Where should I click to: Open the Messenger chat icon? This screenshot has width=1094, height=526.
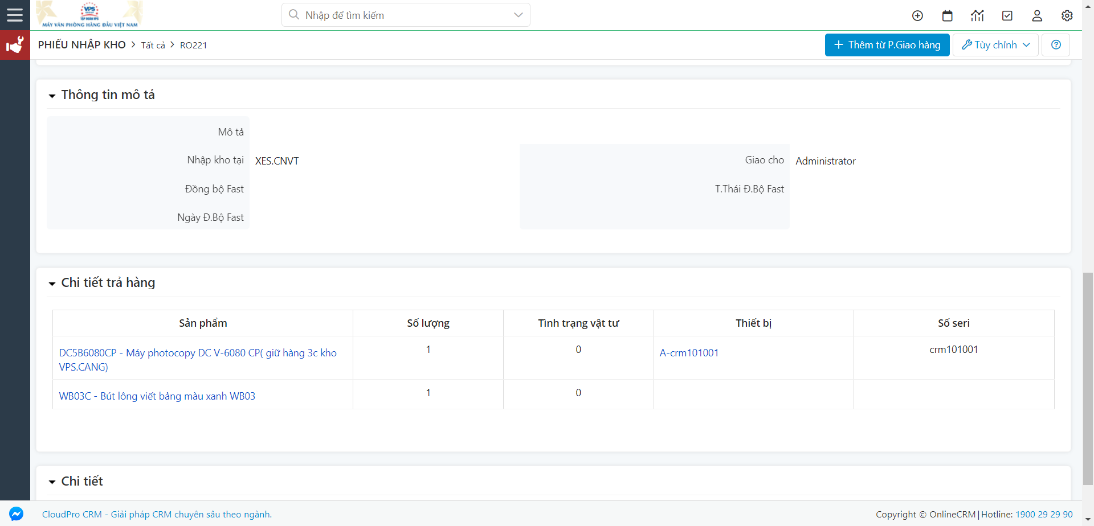(16, 513)
